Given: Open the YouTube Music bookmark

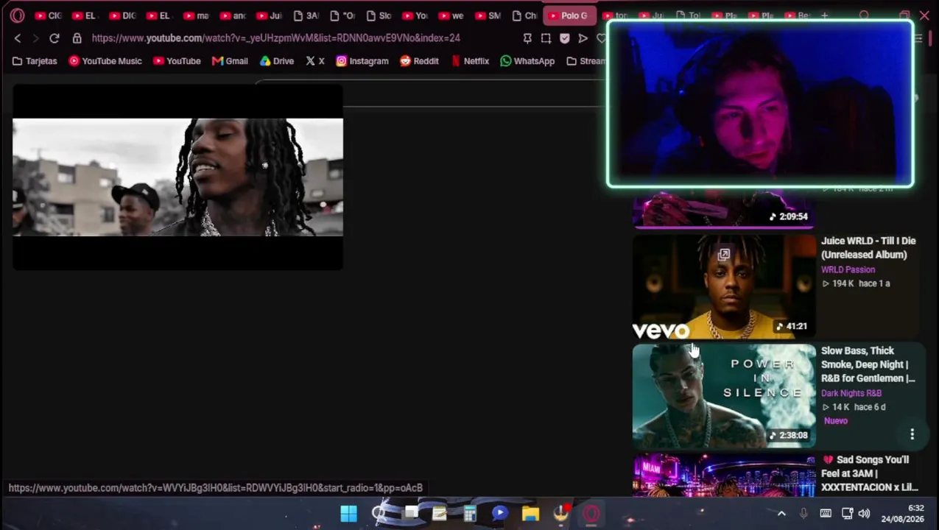Looking at the screenshot, I should tap(105, 61).
